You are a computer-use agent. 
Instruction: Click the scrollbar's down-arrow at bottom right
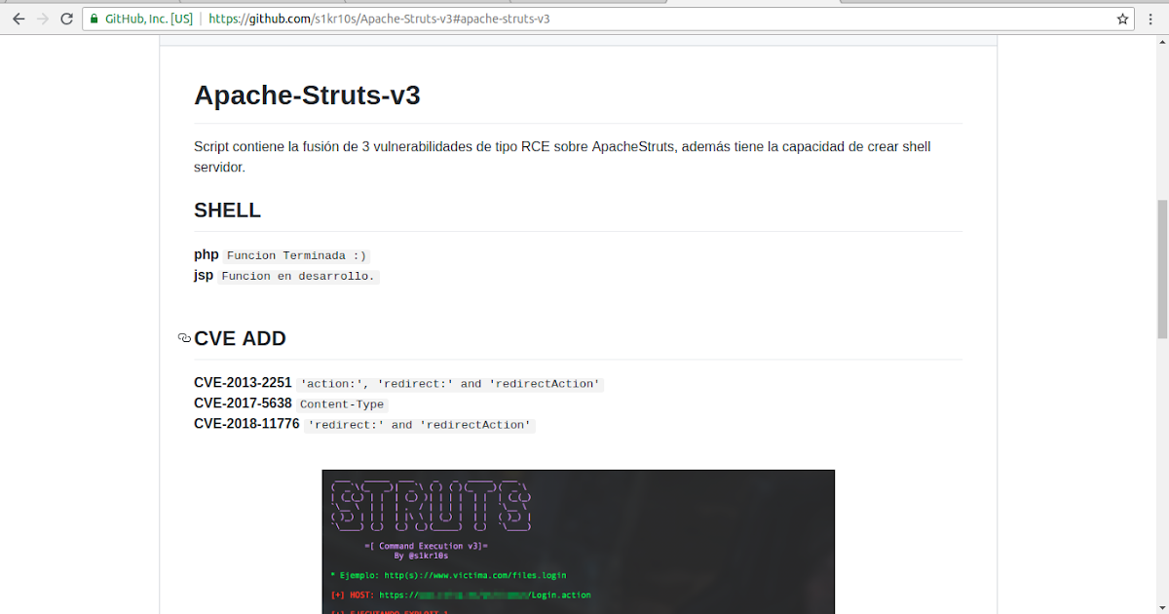coord(1160,606)
